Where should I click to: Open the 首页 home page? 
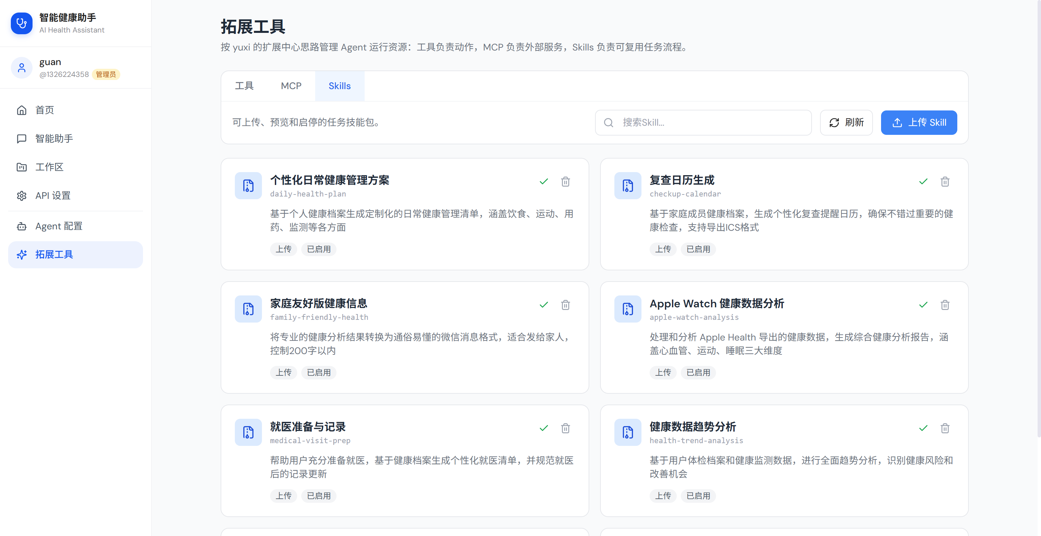(76, 110)
